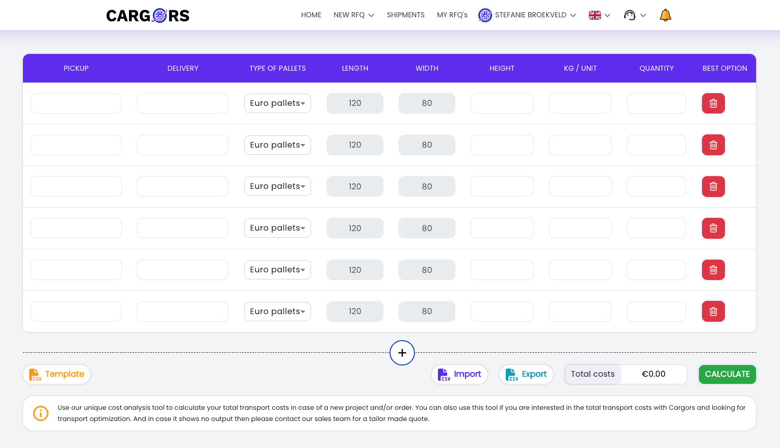
Task: Click the Total costs €0.00 value
Action: (x=654, y=374)
